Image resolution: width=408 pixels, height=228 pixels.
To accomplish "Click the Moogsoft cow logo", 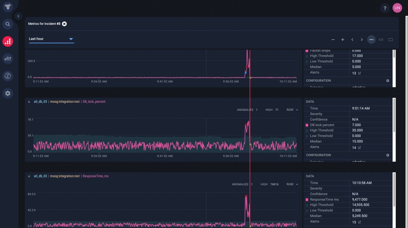I will (8, 6).
